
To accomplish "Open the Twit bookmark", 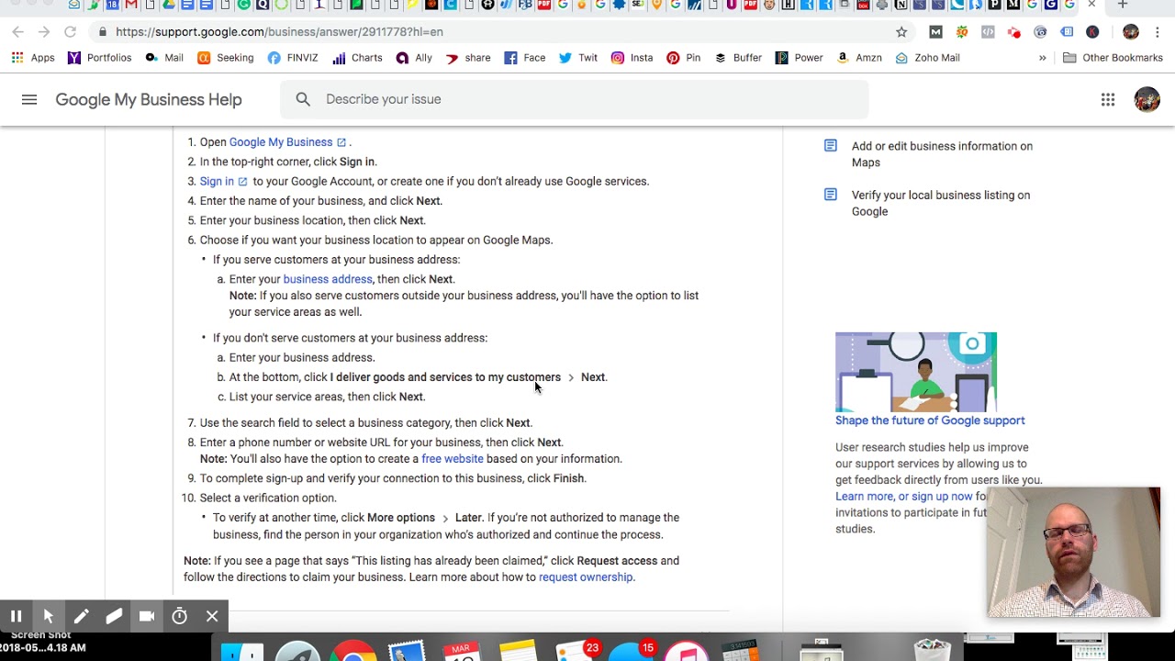I will (x=577, y=58).
